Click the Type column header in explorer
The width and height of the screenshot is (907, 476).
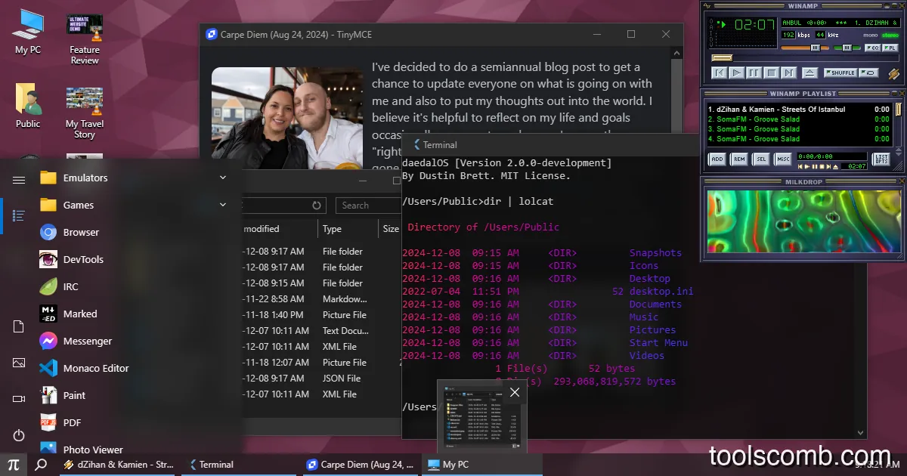coord(348,229)
